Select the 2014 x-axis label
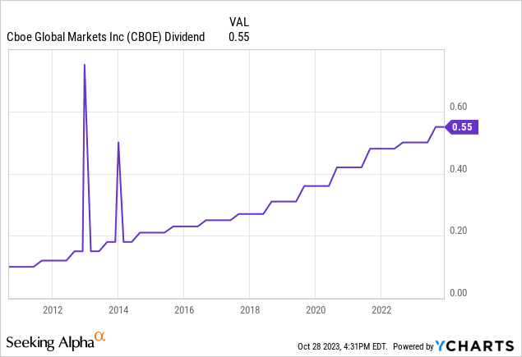 click(x=118, y=310)
